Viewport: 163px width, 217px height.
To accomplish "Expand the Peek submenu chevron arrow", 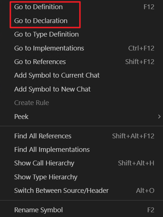I will [x=159, y=116].
